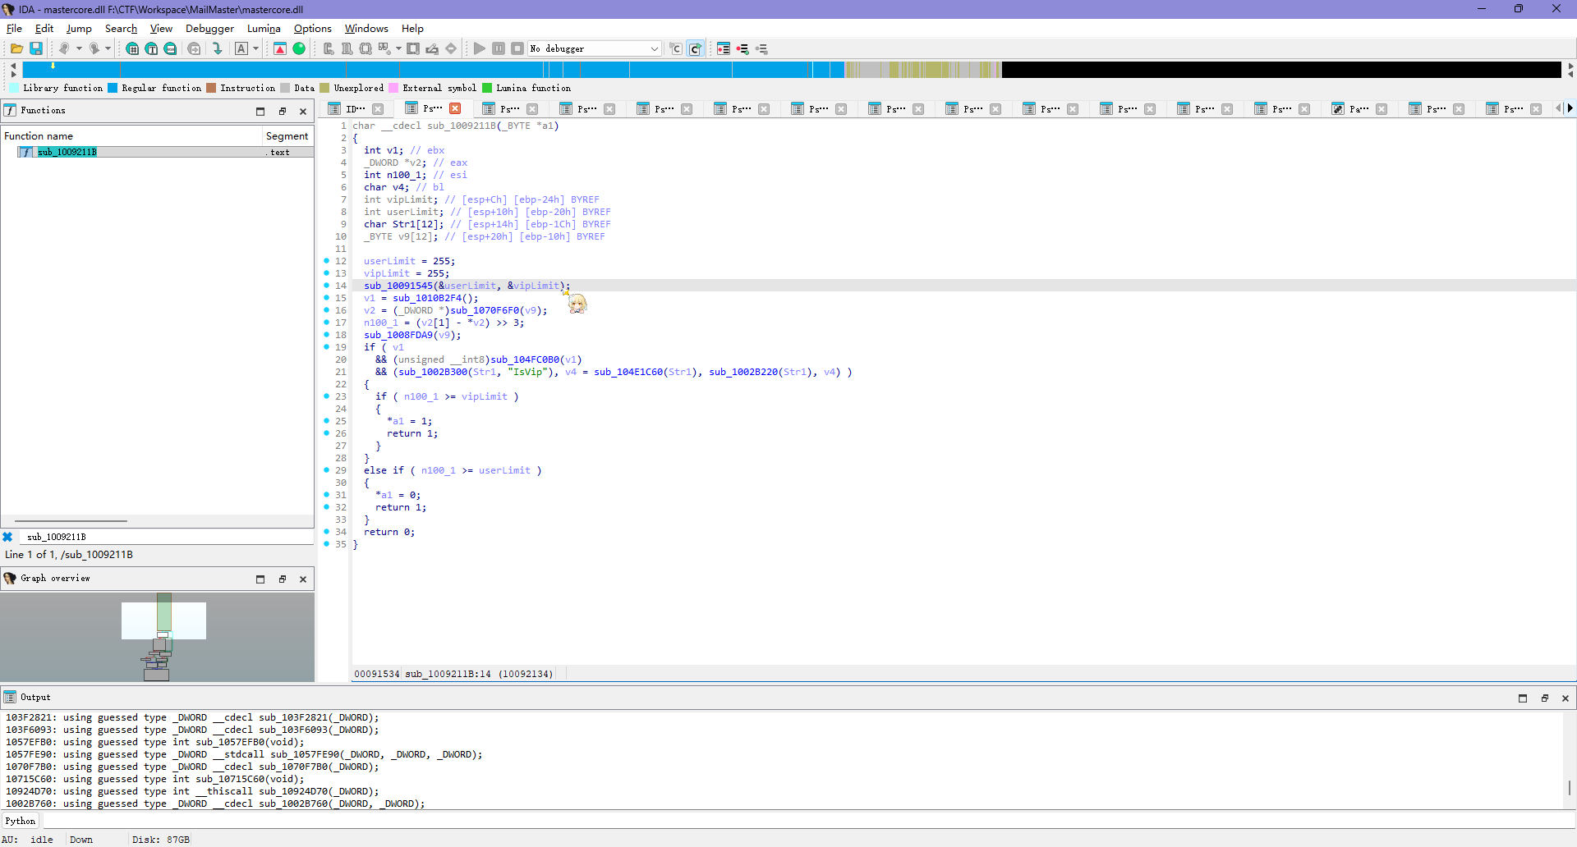Click the red triangle toolbar icon
Image resolution: width=1577 pixels, height=847 pixels.
tap(280, 49)
